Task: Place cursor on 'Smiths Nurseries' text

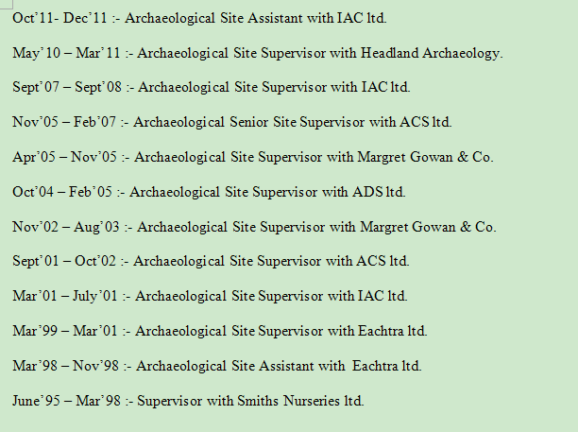Action: pyautogui.click(x=288, y=401)
